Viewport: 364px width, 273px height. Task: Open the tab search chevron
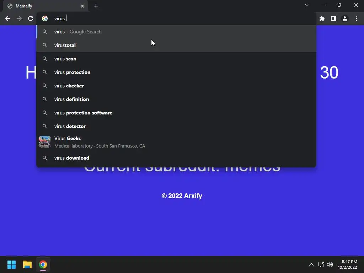click(x=307, y=5)
